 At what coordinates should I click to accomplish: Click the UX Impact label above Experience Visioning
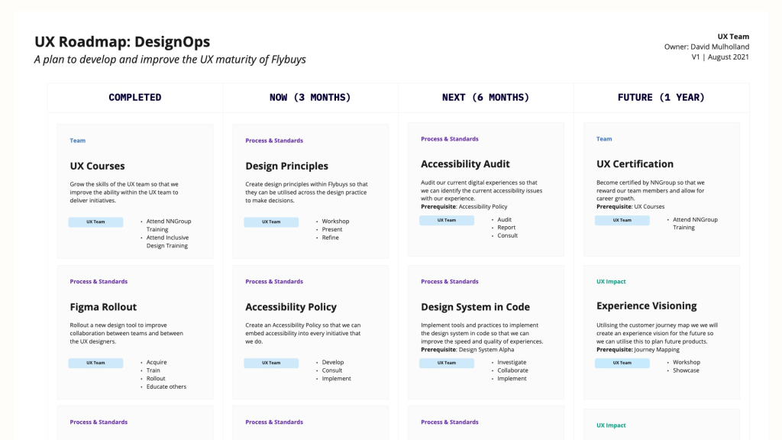point(611,282)
